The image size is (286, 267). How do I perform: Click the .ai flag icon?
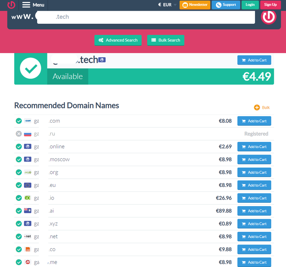[28, 211]
